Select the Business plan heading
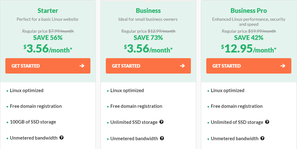 148,11
